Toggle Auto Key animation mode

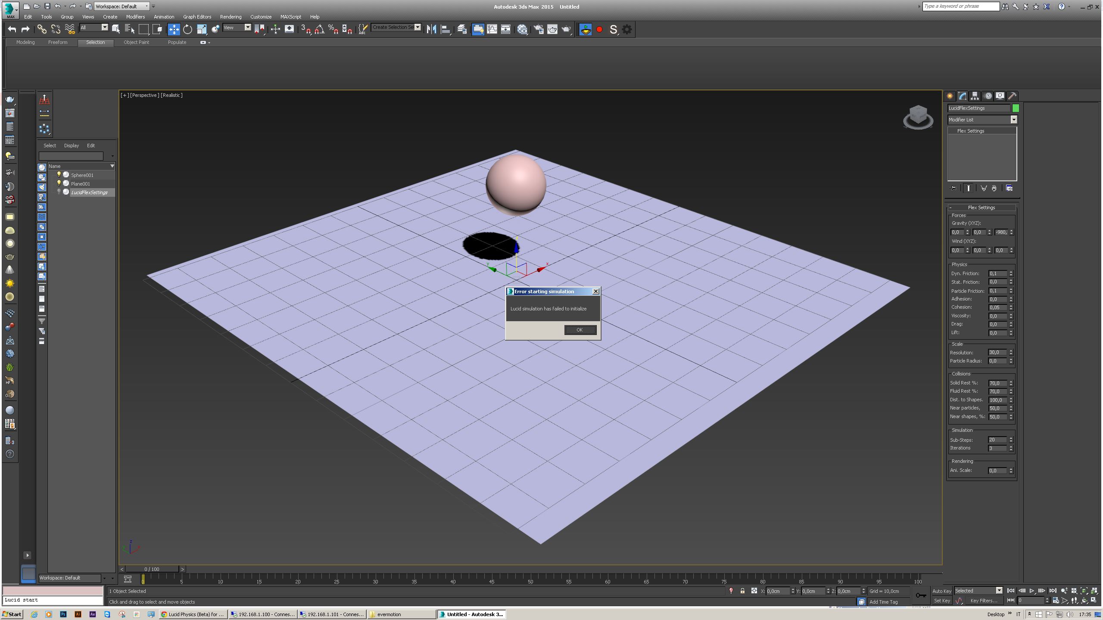[941, 591]
